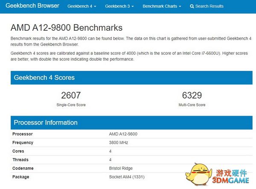Click the Processor row label

[23, 134]
